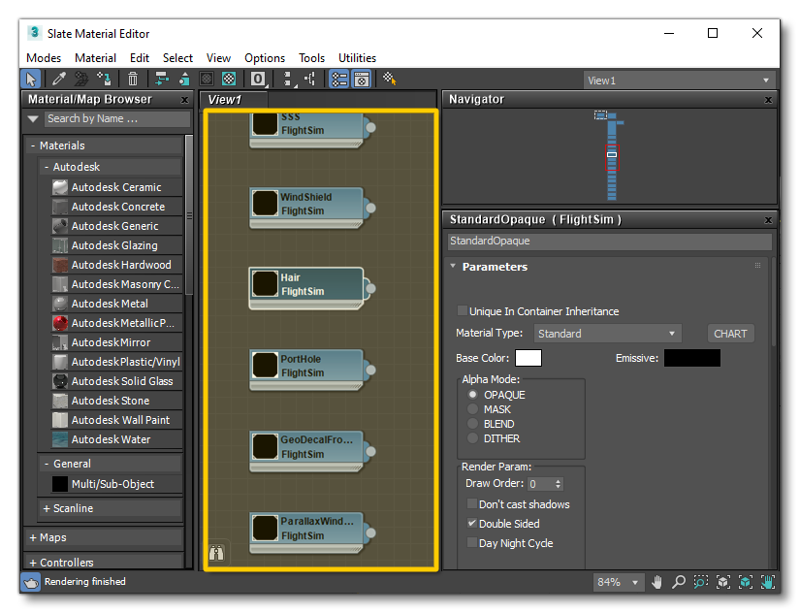Click the Pan hand tool

[657, 582]
